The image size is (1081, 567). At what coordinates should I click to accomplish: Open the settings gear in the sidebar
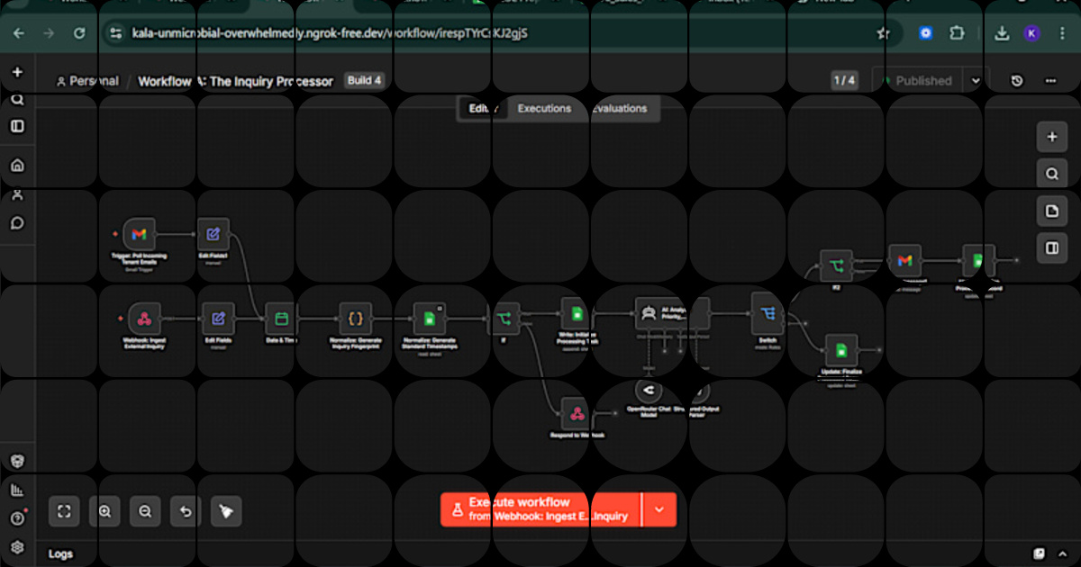[x=17, y=547]
